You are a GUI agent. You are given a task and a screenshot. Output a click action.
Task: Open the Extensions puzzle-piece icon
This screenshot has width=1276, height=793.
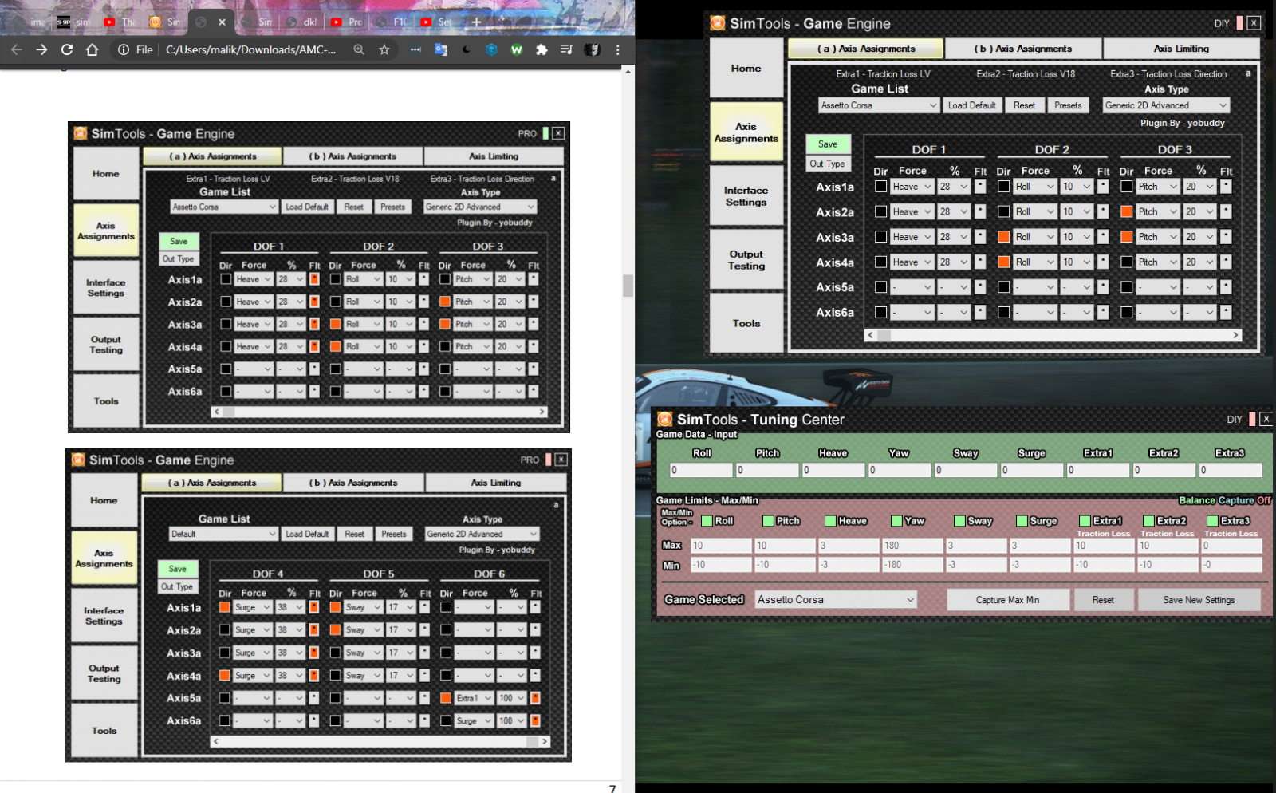[542, 49]
